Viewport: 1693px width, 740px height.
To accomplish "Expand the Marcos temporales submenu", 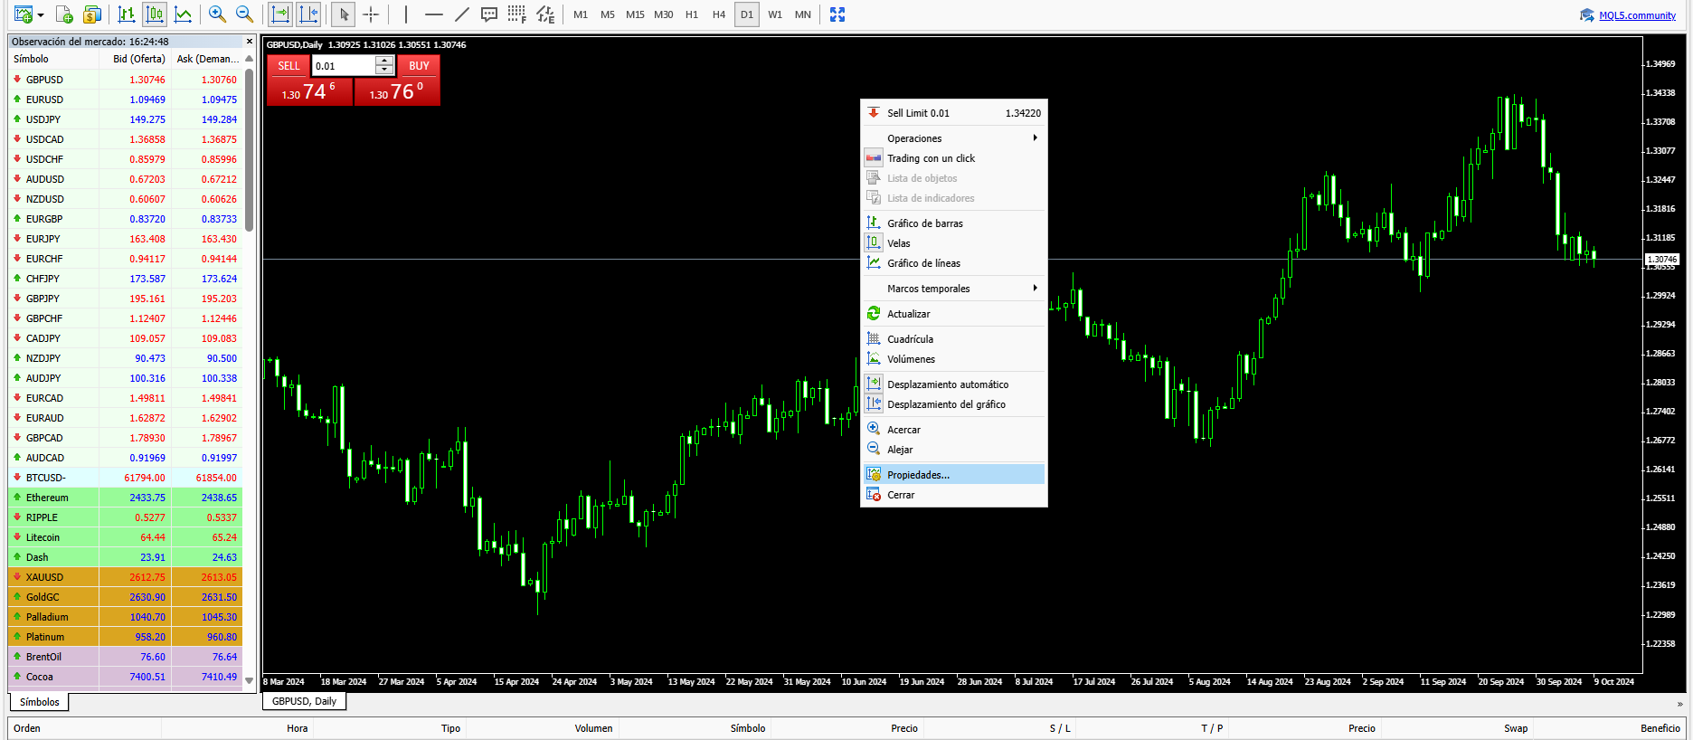I will click(954, 289).
